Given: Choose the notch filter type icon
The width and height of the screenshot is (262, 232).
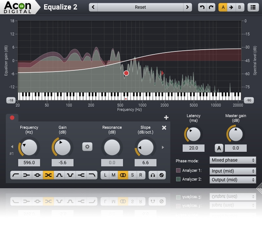Looking at the screenshot, I should point(70,175).
